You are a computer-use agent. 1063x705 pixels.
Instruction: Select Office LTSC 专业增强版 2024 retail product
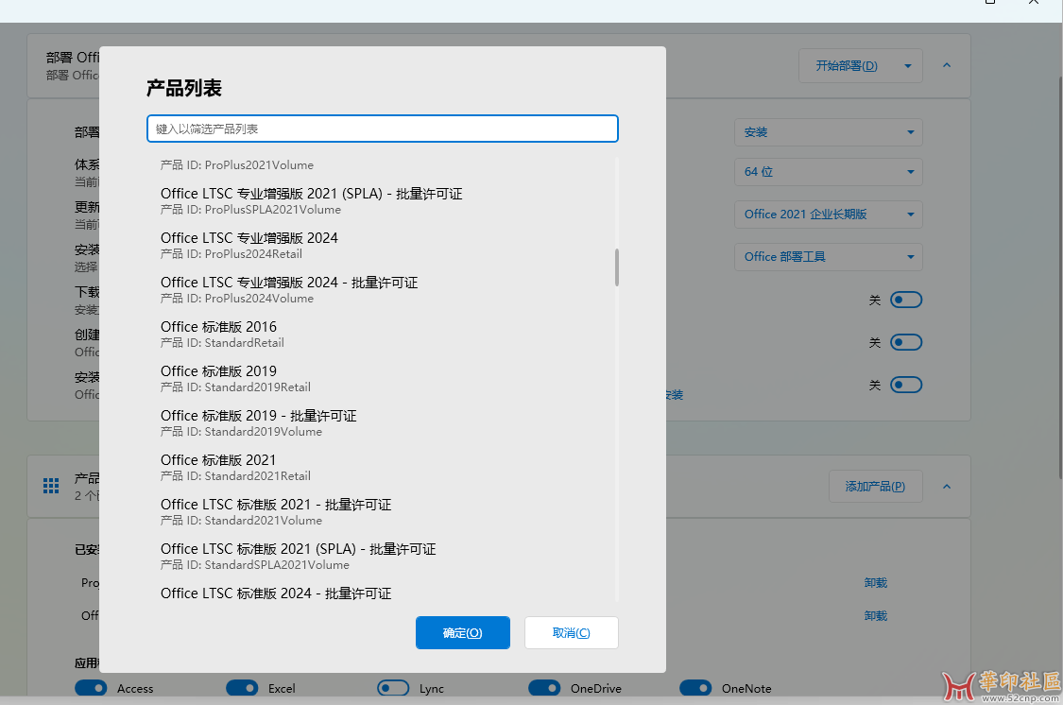click(x=383, y=246)
